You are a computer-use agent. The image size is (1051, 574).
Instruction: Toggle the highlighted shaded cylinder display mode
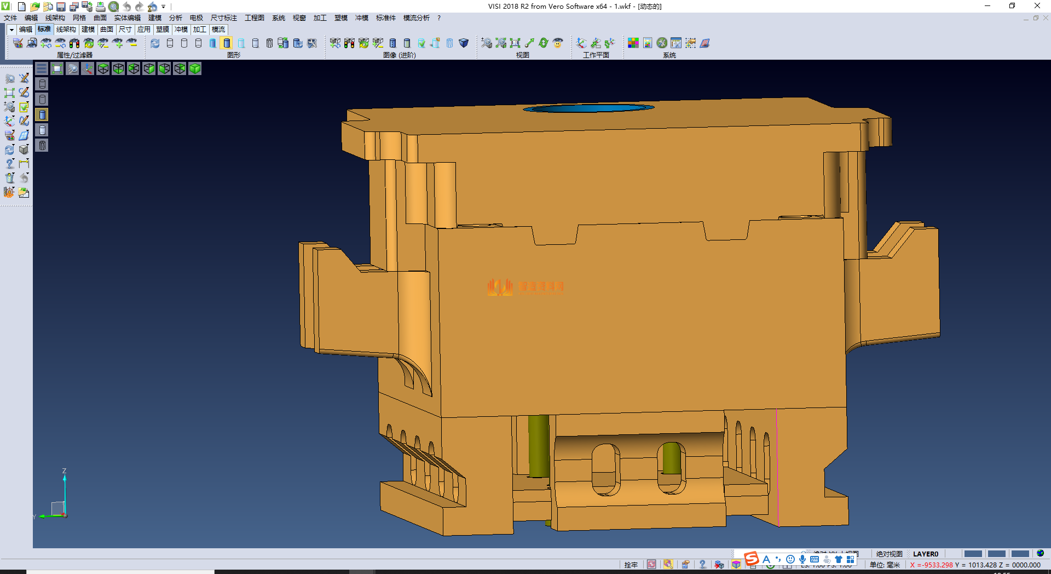[x=227, y=43]
